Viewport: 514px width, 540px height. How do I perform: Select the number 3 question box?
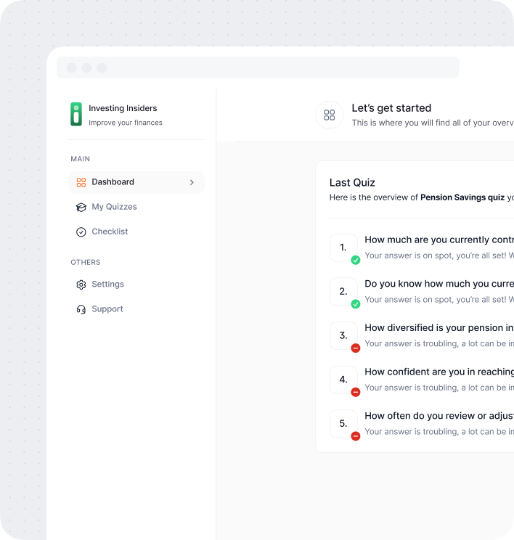click(343, 336)
